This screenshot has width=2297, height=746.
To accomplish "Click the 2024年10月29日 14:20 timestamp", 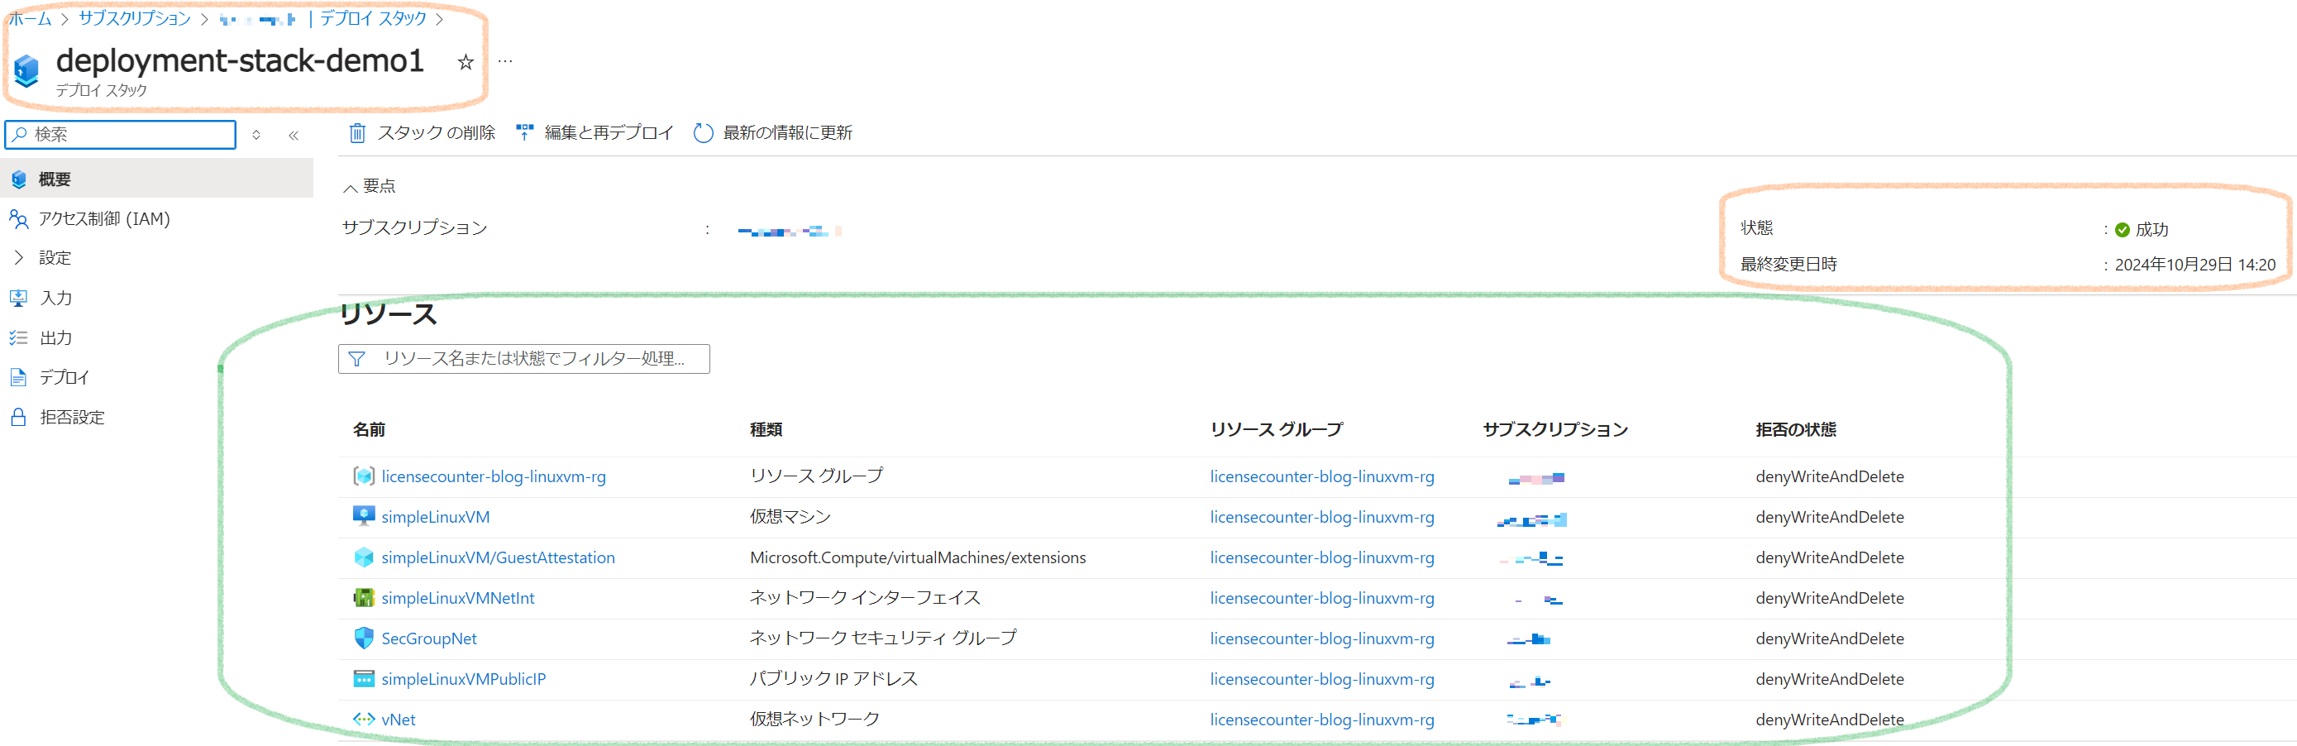I will pyautogui.click(x=2195, y=265).
